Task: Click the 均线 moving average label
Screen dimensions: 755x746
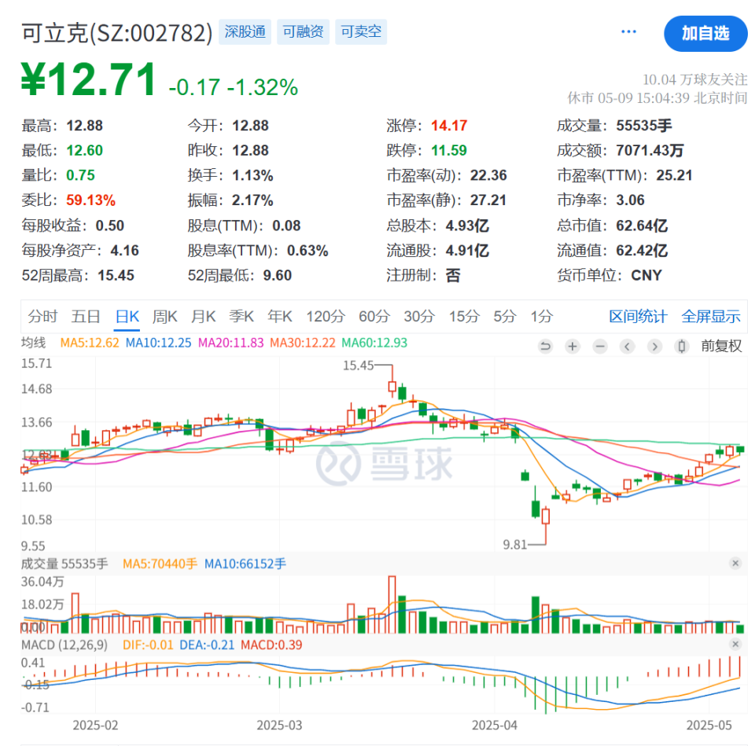Action: [33, 343]
